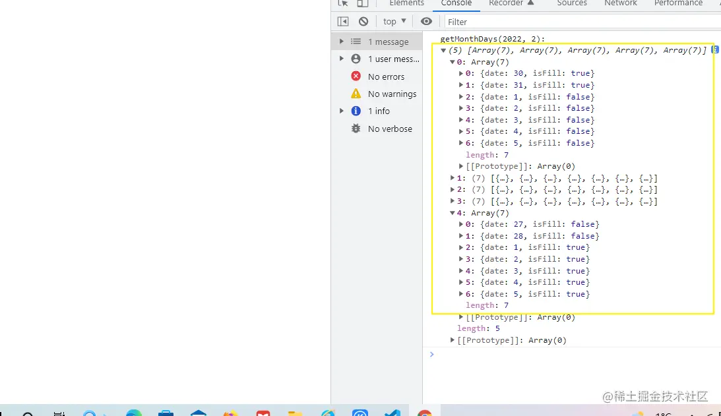Viewport: 721px width, 416px height.
Task: Clear the console with the ban icon
Action: click(x=363, y=22)
